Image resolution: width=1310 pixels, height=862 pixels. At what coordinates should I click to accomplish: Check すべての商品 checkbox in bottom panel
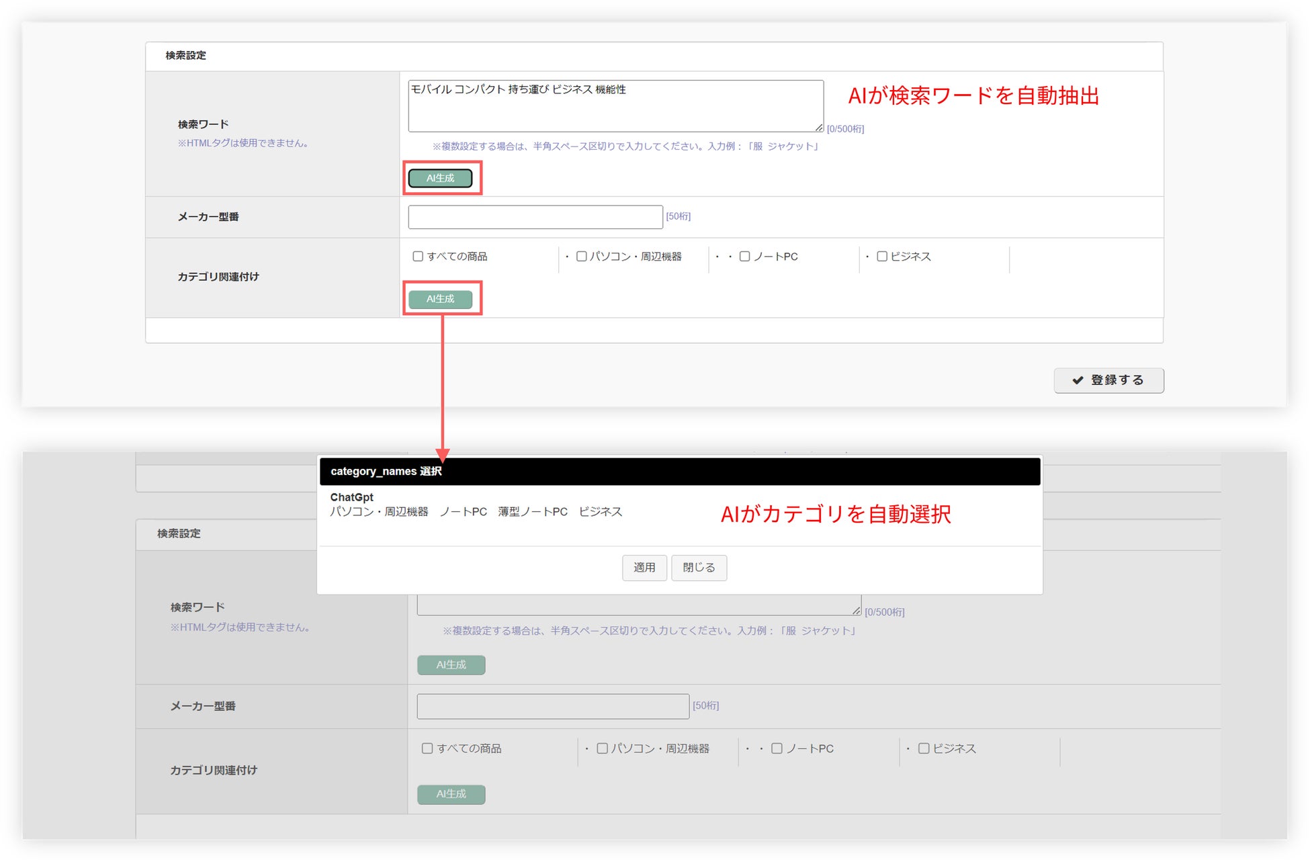[x=427, y=748]
